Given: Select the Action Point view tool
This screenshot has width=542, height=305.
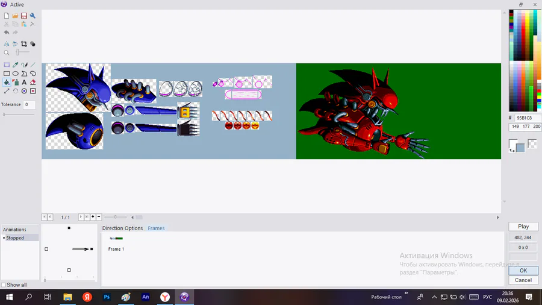Looking at the screenshot, I should [33, 91].
